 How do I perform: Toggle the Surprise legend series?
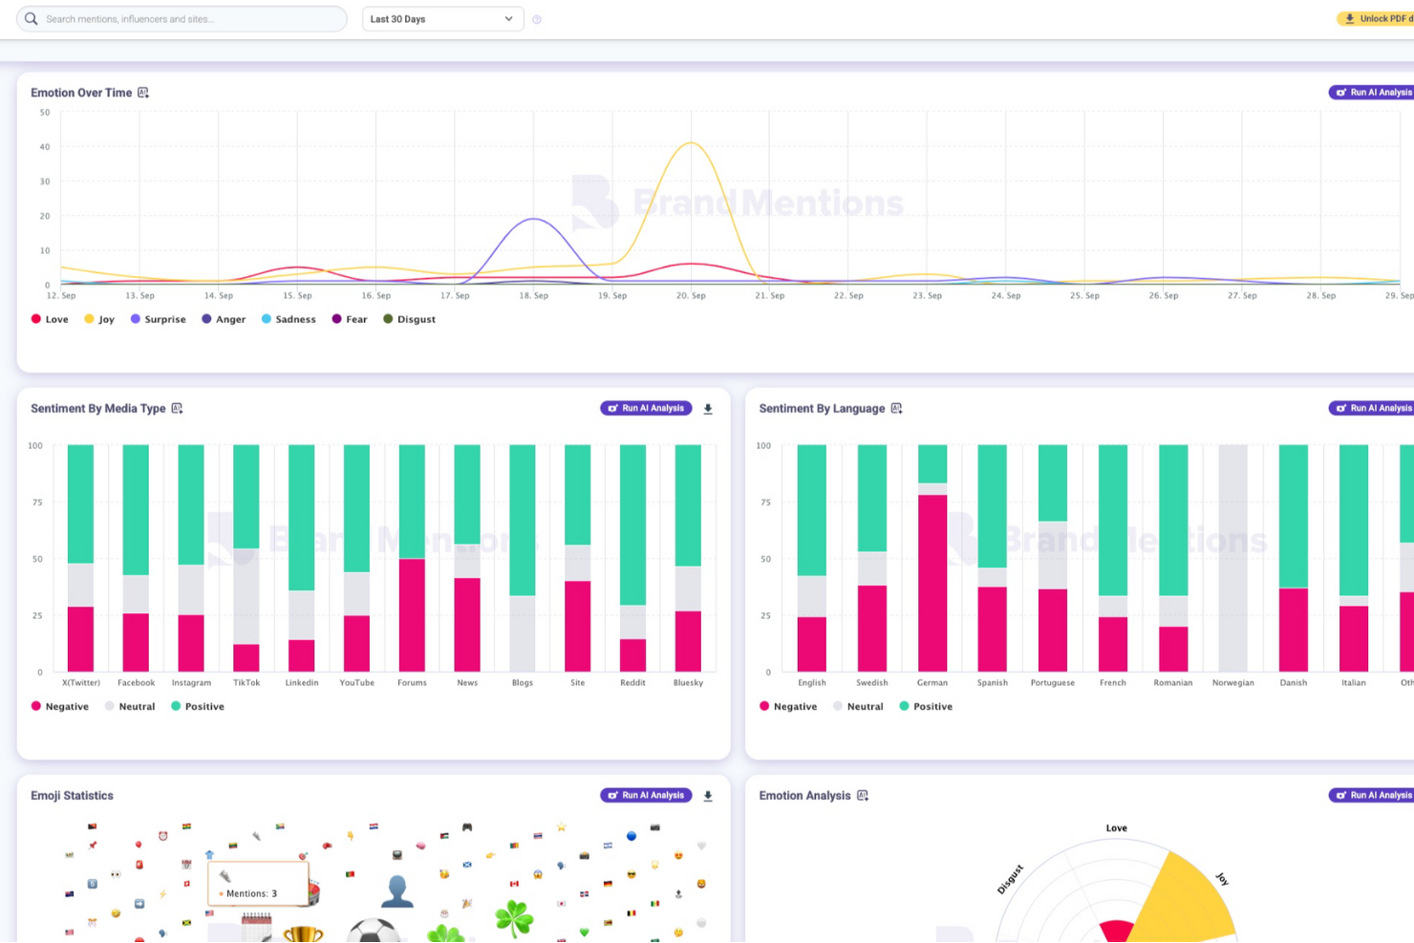pos(158,319)
